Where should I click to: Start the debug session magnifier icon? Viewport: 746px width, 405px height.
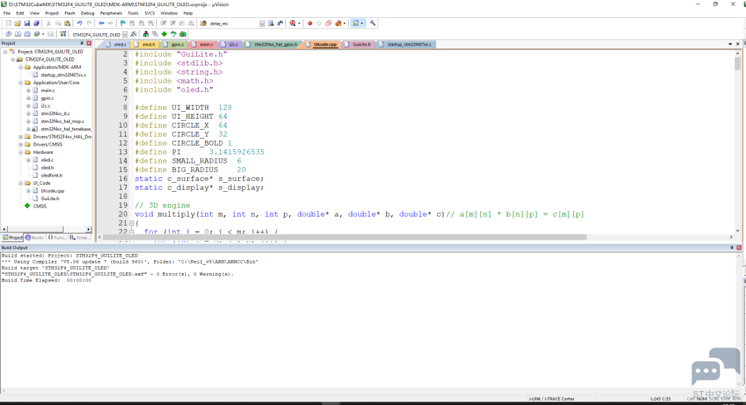(293, 23)
